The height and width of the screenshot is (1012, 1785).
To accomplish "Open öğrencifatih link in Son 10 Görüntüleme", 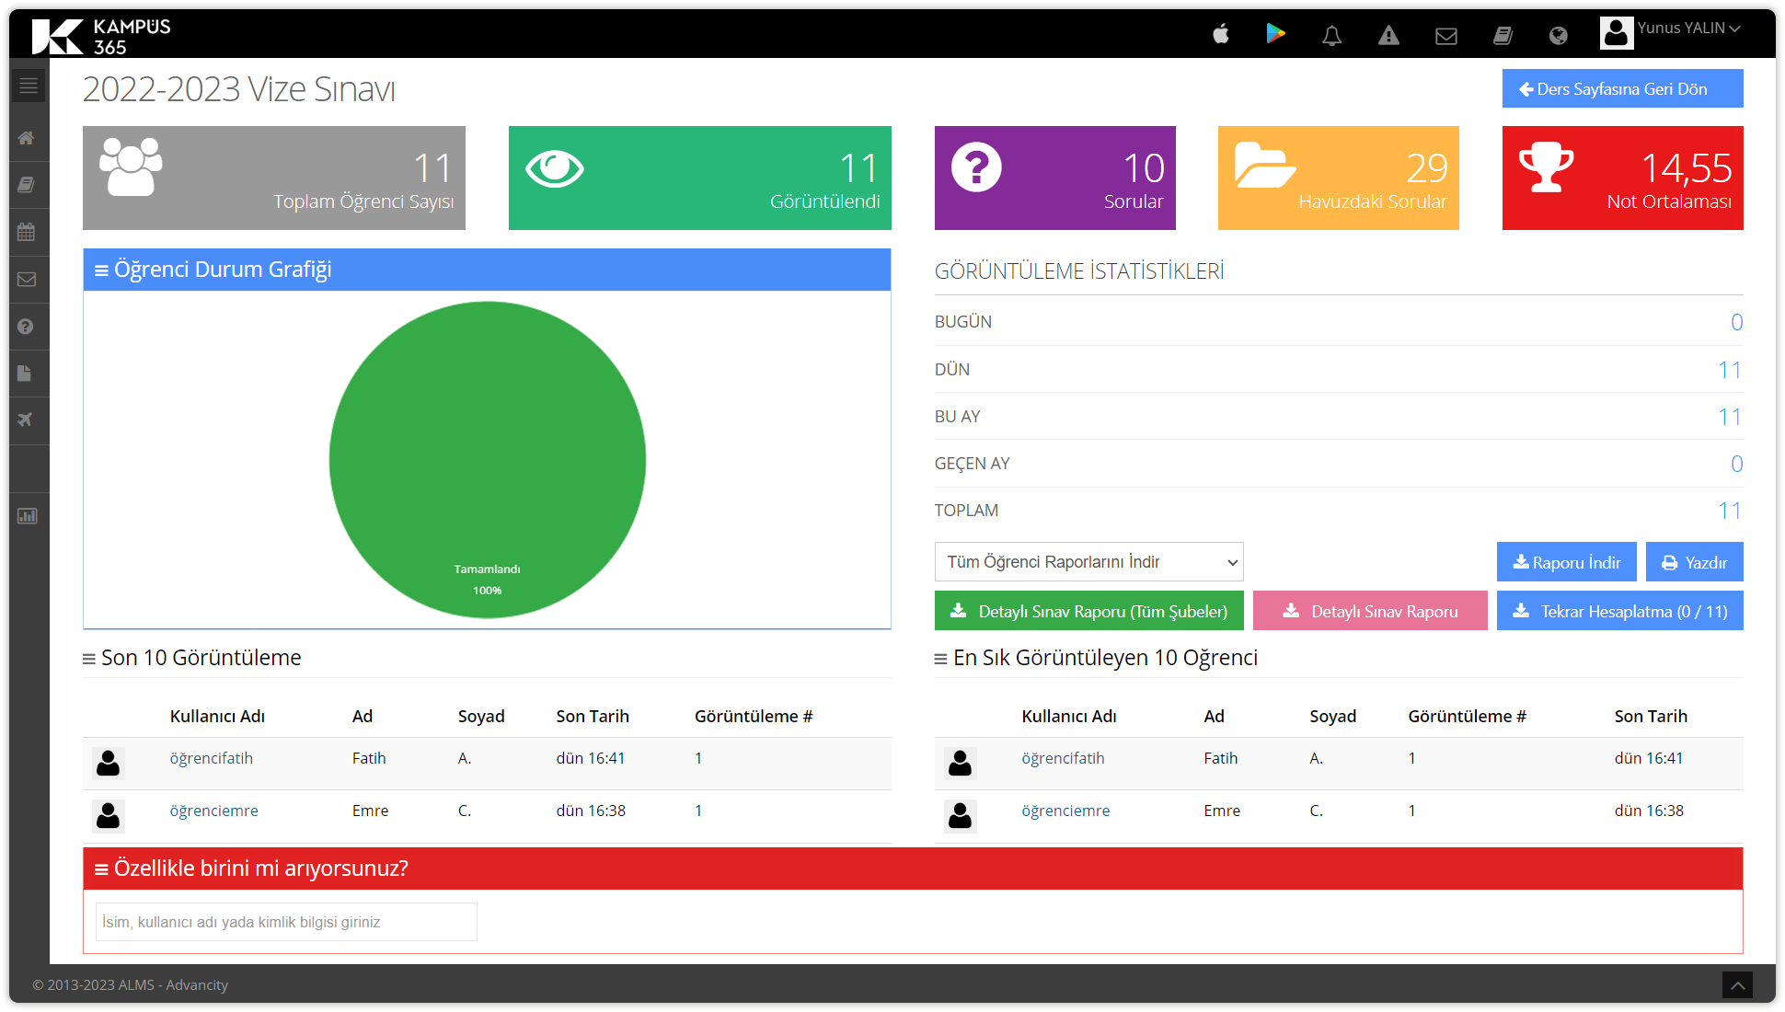I will pyautogui.click(x=211, y=758).
